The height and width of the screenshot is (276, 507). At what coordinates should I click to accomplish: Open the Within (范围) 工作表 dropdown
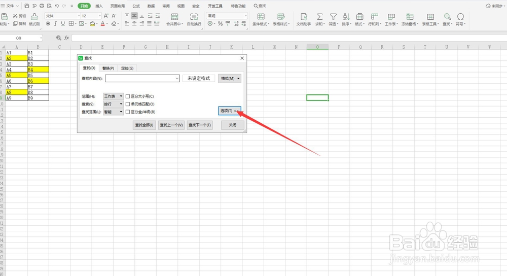click(x=113, y=96)
